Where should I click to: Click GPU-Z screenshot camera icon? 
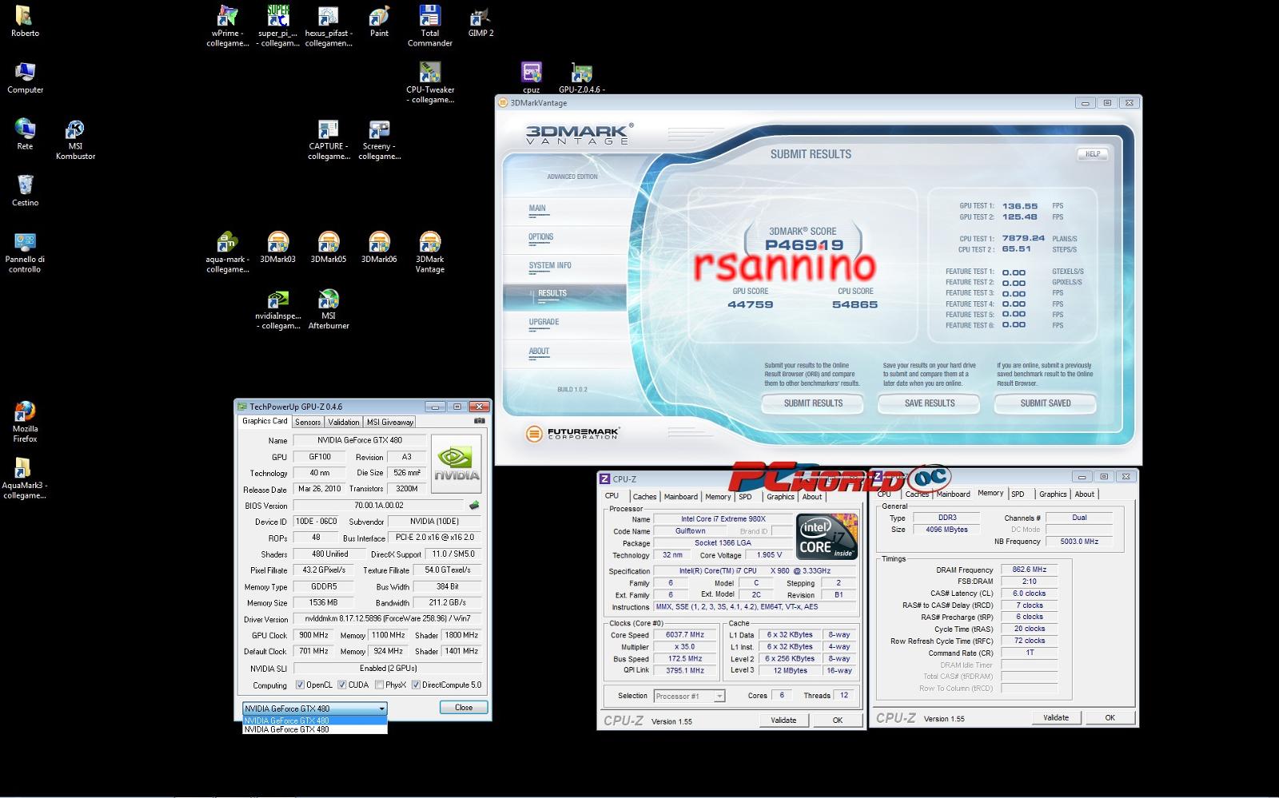coord(480,421)
